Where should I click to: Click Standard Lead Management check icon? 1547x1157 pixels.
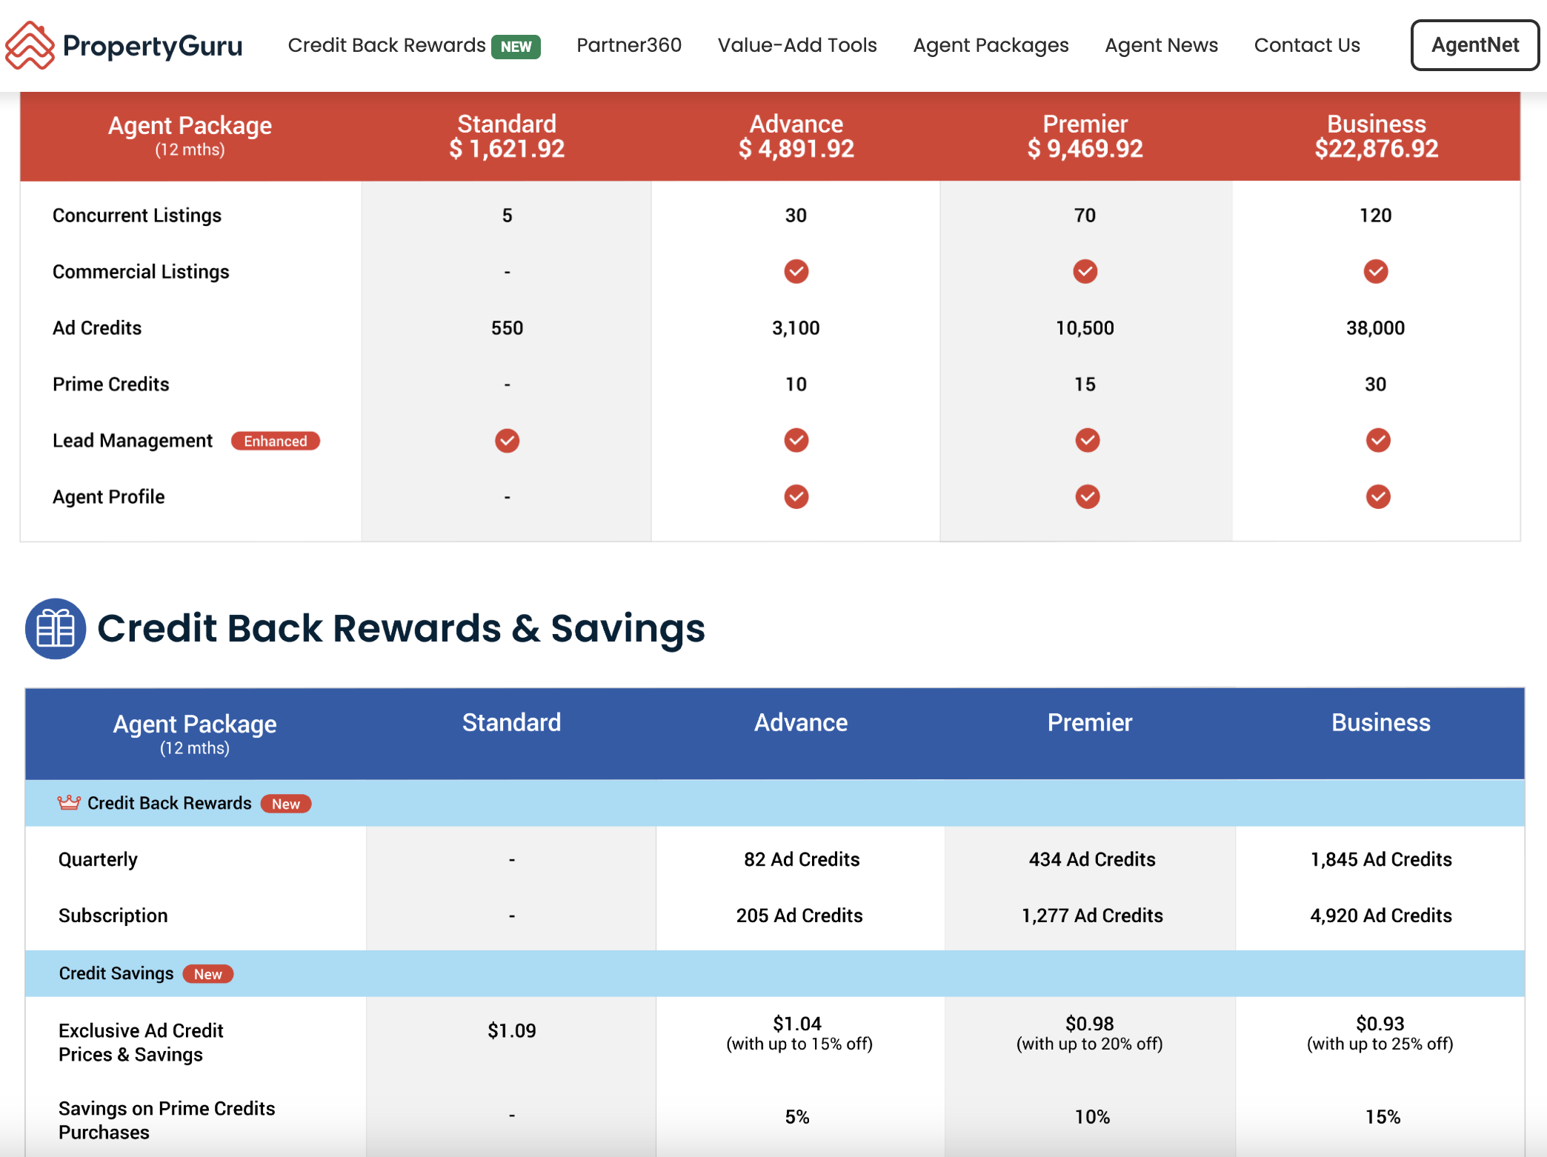point(507,441)
